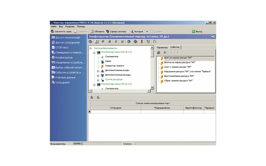This screenshot has height=166, width=266.
Task: Click the Выход exit icon
Action: pos(193,32)
